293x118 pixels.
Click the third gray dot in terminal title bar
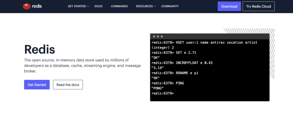(x=162, y=36)
